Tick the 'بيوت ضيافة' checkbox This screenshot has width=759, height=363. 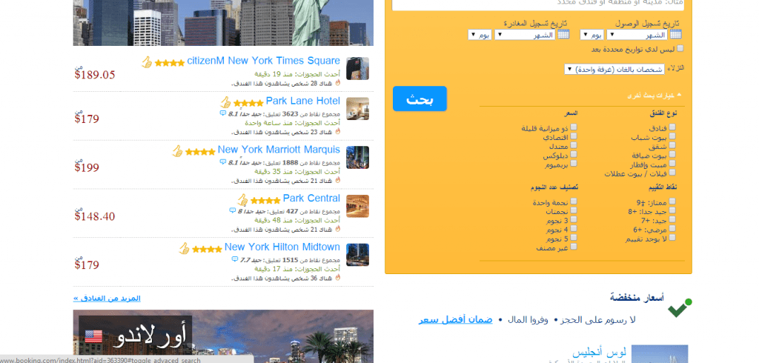[x=672, y=154]
